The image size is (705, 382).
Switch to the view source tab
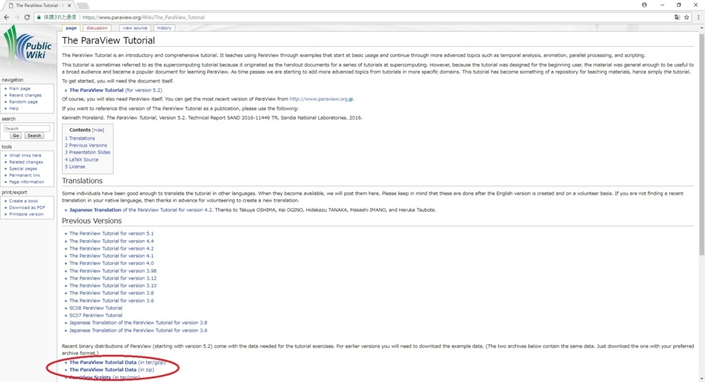coord(135,28)
